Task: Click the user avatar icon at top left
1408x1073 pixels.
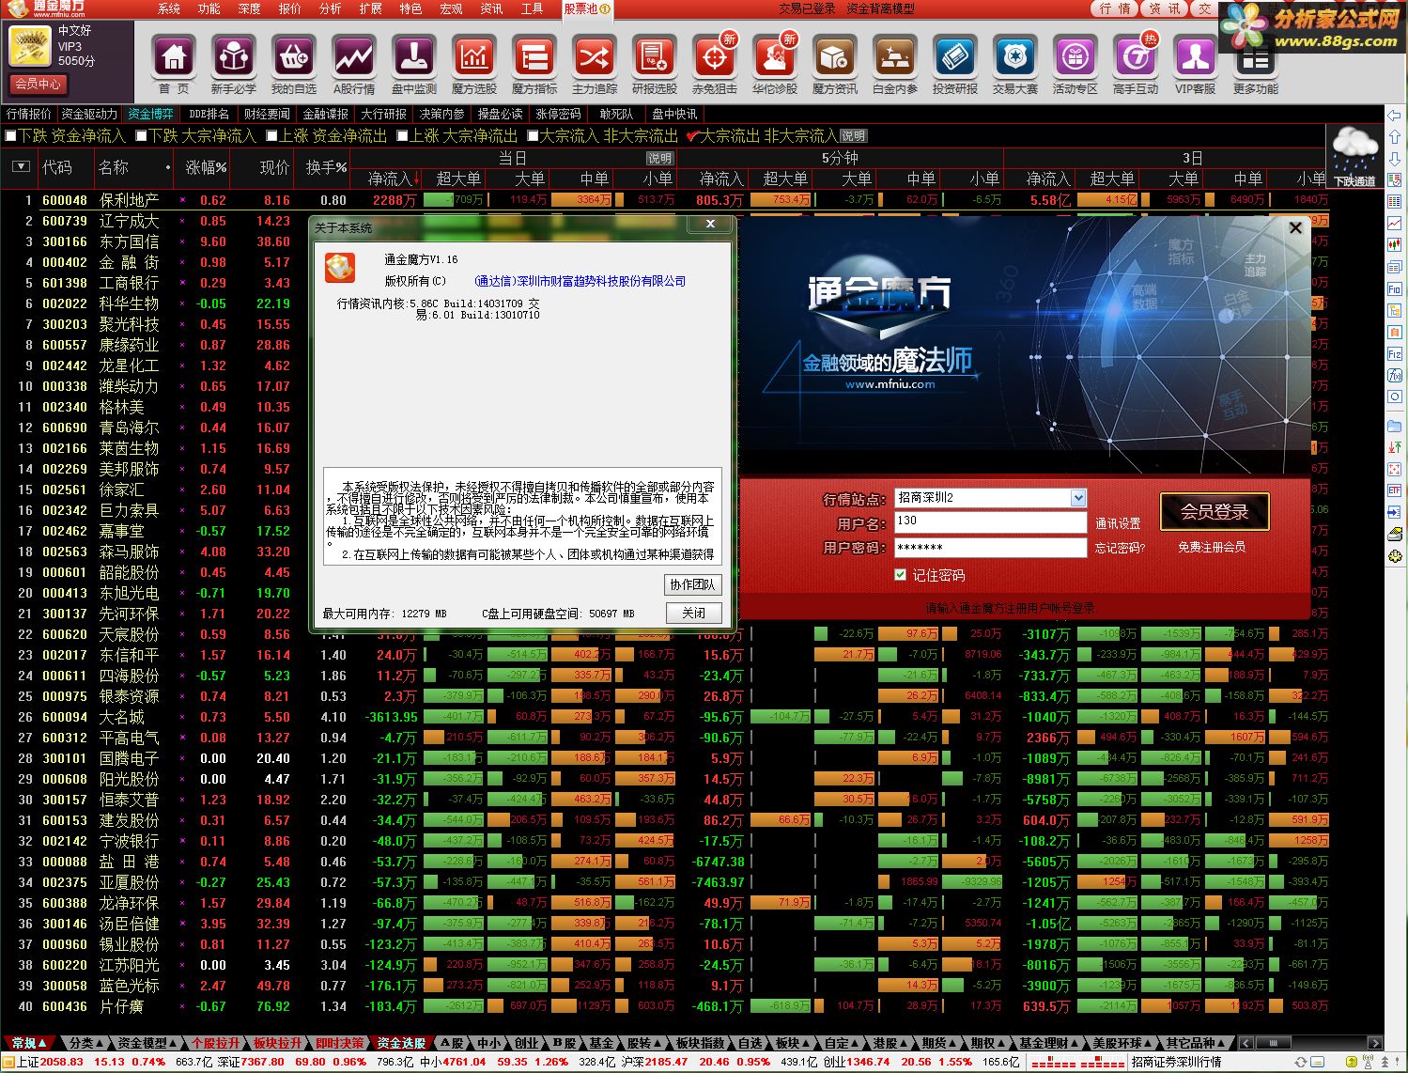Action: click(x=30, y=47)
